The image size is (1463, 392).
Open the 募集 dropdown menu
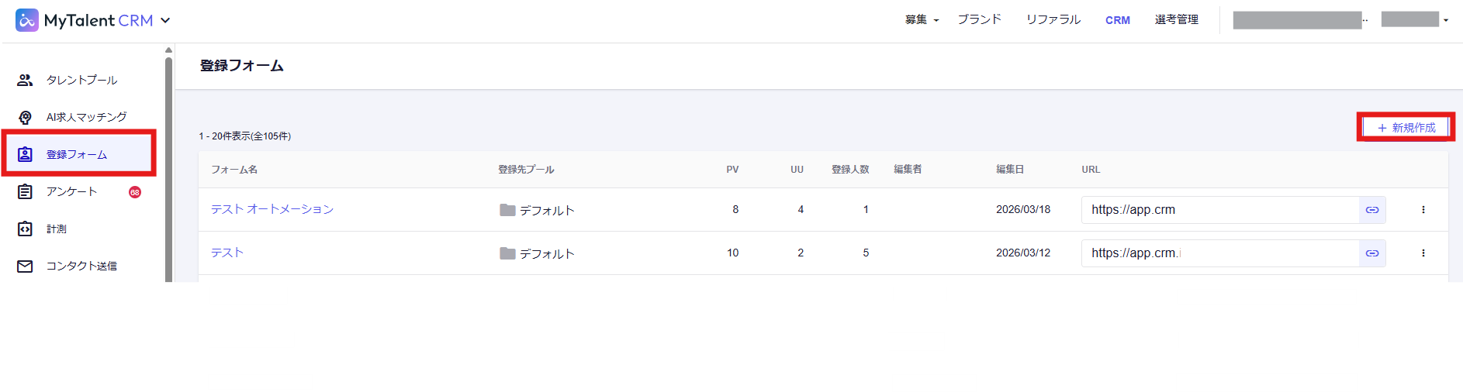[x=922, y=20]
